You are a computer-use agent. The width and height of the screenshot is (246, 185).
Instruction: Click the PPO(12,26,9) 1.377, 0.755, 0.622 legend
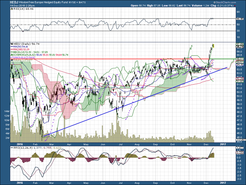coord(38,148)
